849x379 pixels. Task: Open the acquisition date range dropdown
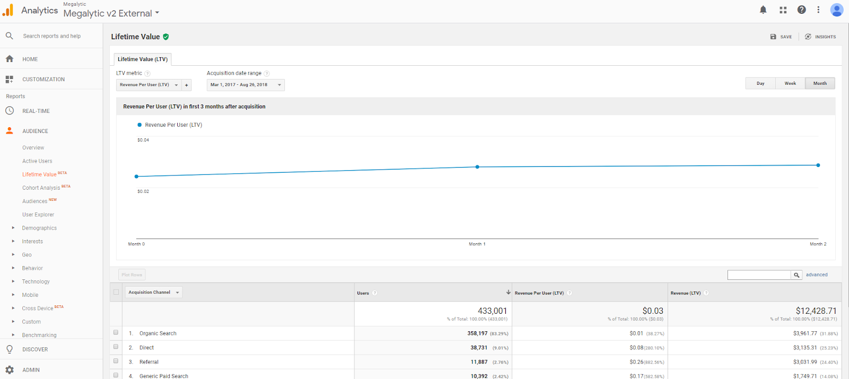pyautogui.click(x=246, y=85)
